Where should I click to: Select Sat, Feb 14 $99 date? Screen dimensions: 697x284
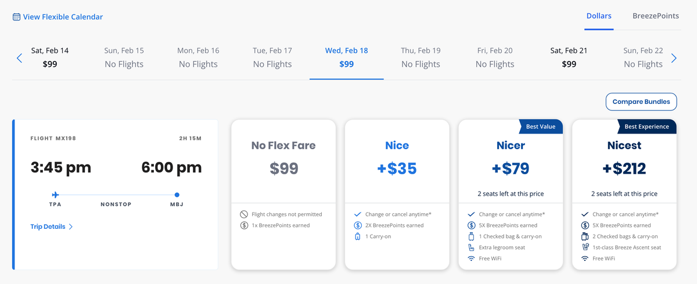pos(50,57)
